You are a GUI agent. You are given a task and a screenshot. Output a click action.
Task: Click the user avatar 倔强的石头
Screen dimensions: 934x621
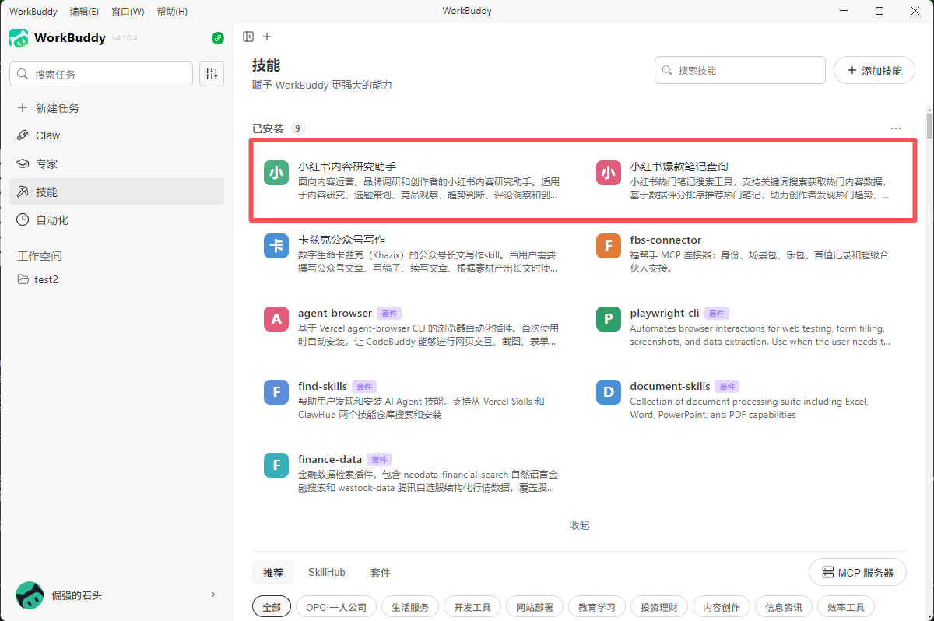pyautogui.click(x=30, y=595)
